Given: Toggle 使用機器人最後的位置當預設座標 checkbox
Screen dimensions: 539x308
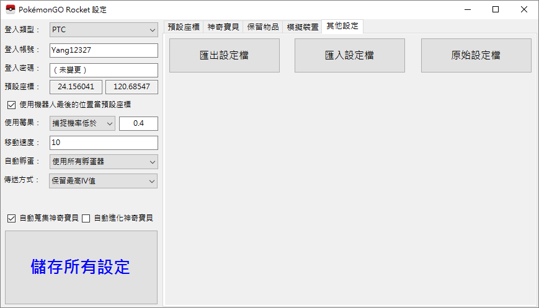Looking at the screenshot, I should tap(11, 105).
